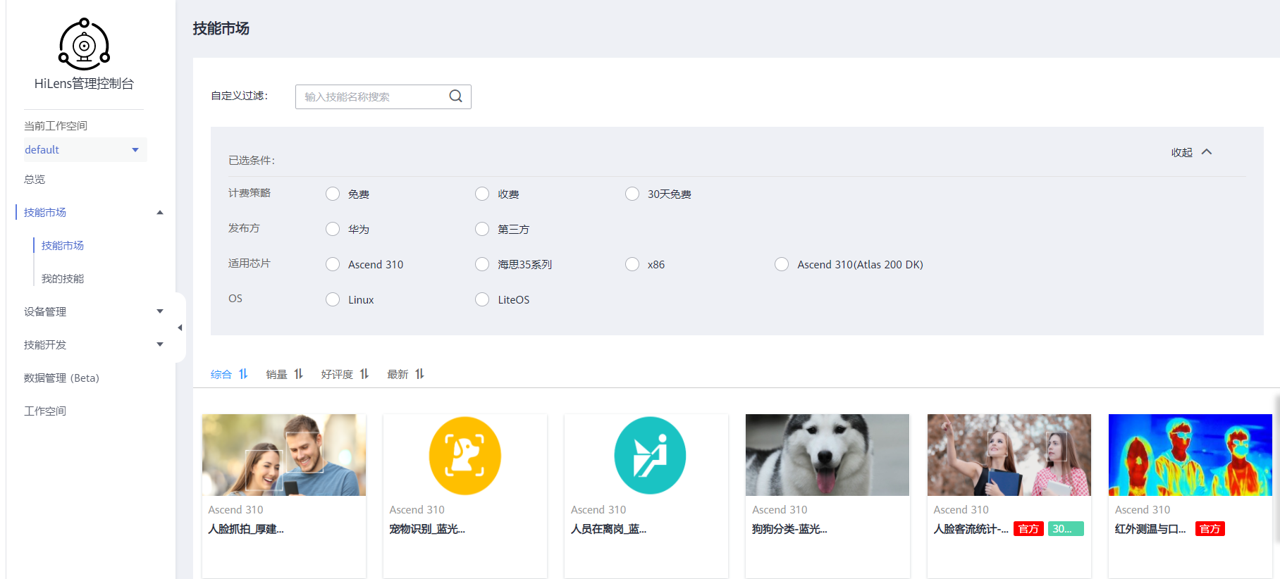Open the thermal 红外测温 skill thumbnail
Viewport: 1280px width, 579px height.
tap(1190, 455)
